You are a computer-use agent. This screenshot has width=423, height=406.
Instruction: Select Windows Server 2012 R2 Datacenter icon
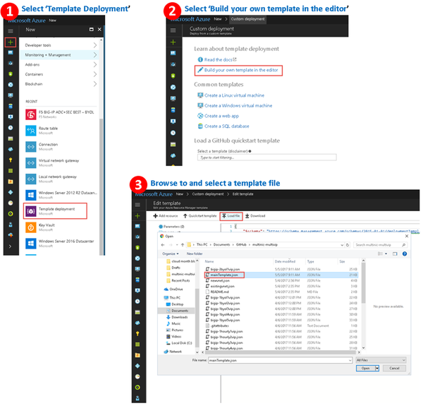click(31, 195)
